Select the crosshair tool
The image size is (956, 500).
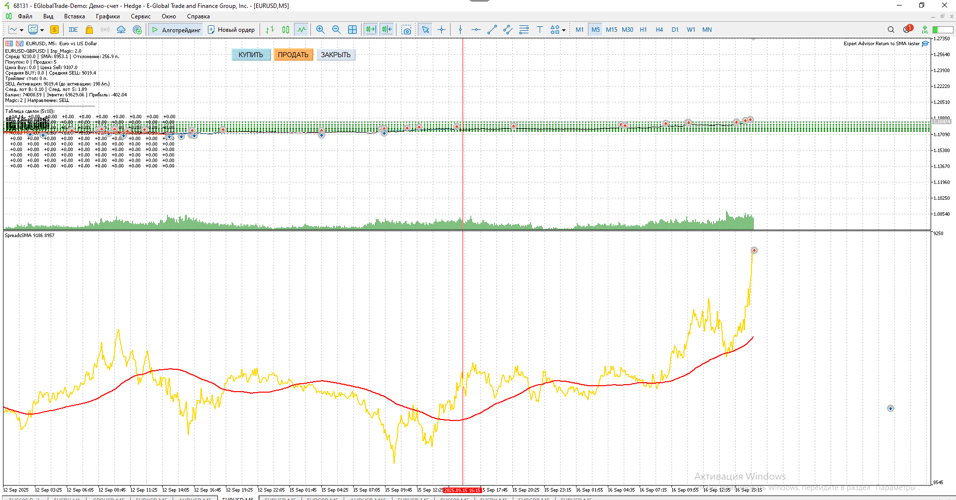[441, 30]
